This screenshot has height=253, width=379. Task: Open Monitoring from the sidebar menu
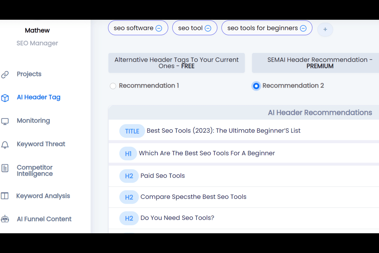click(33, 121)
